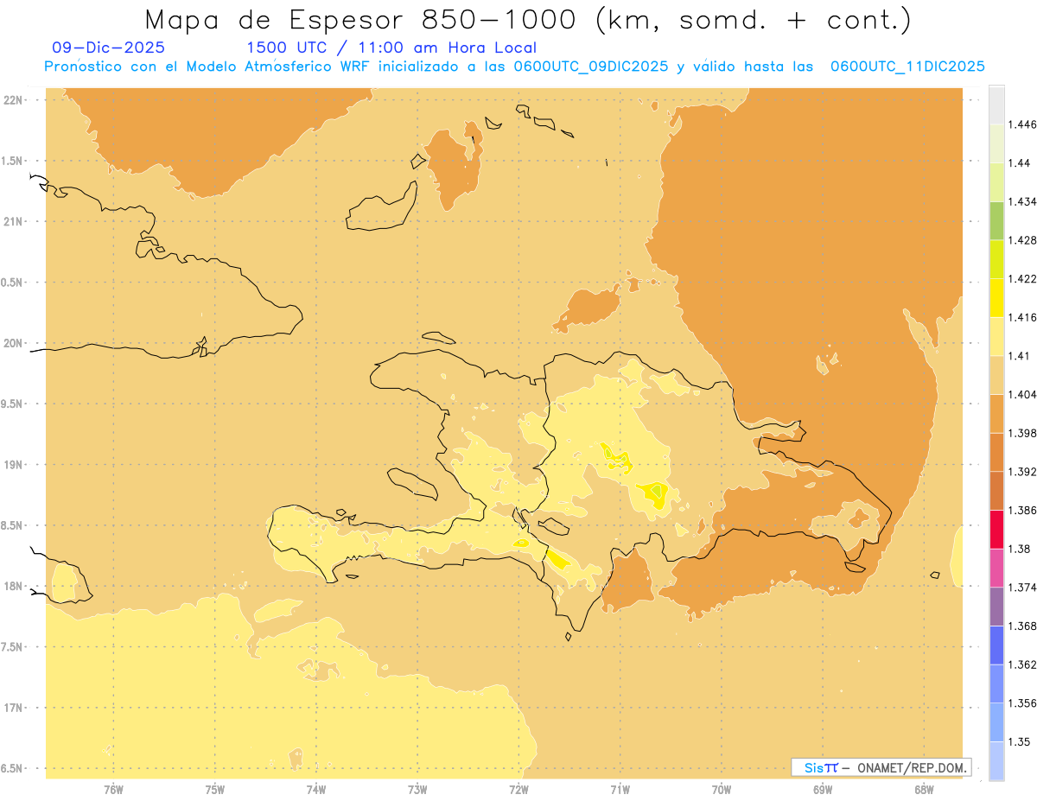
Task: Click the colorbar value '1.368'
Action: 1022,626
